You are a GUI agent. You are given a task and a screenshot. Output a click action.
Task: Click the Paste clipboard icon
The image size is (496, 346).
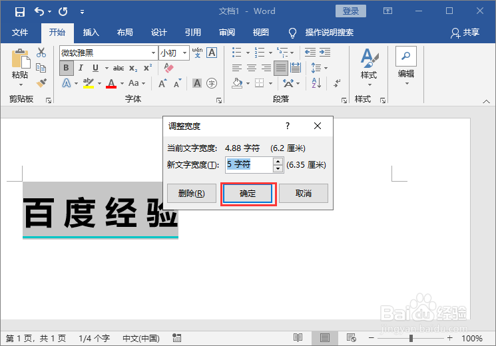tap(21, 59)
